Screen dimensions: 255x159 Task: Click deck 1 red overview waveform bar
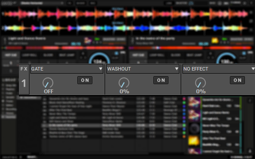[x=63, y=48]
